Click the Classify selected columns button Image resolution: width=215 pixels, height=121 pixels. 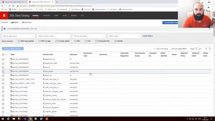[13, 48]
